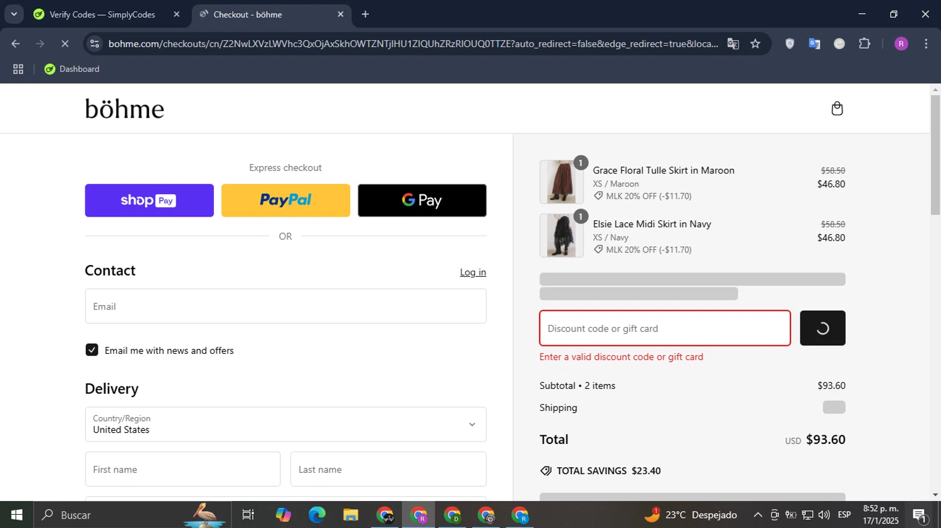Click the Last name field
Viewport: 941px width, 528px height.
tap(388, 469)
